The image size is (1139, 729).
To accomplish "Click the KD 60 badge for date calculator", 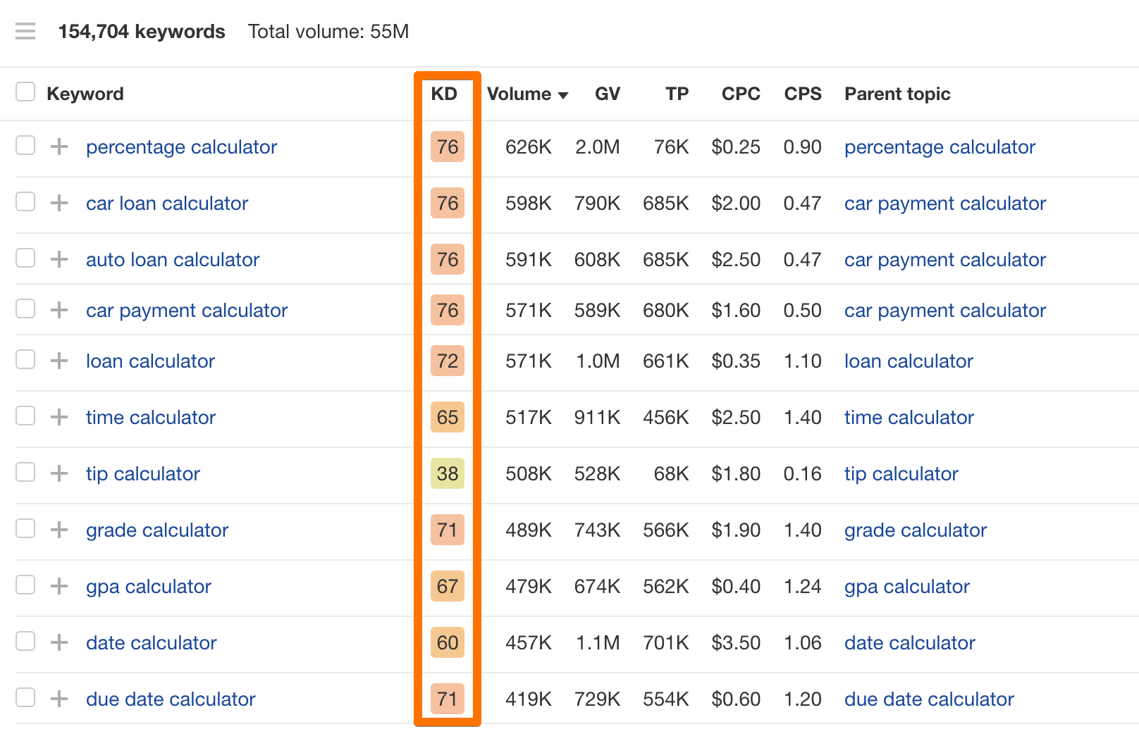I will pyautogui.click(x=447, y=643).
